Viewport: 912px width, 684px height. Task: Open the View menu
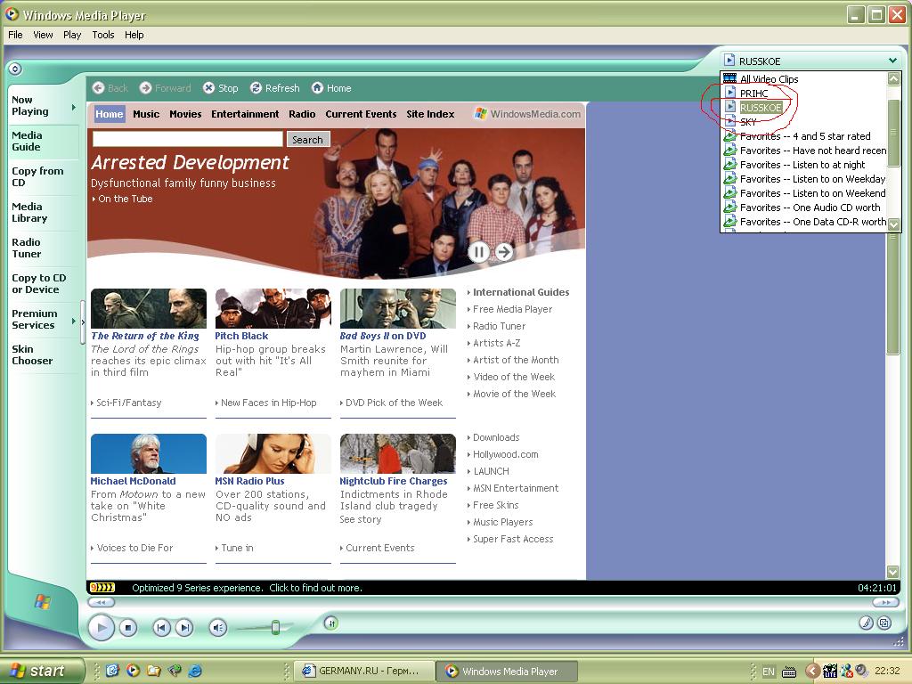point(43,35)
